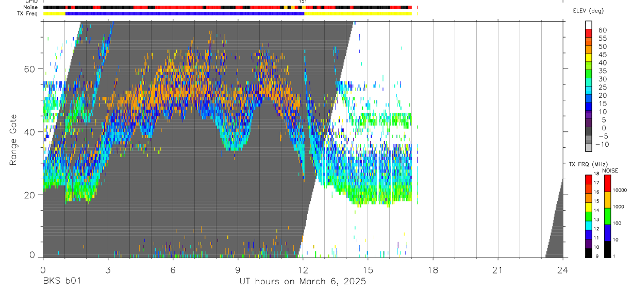Select the blue 10–100 block of NOISE colorbar
633x292 pixels.
click(607, 233)
